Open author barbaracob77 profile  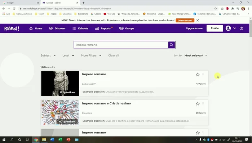(x=89, y=84)
